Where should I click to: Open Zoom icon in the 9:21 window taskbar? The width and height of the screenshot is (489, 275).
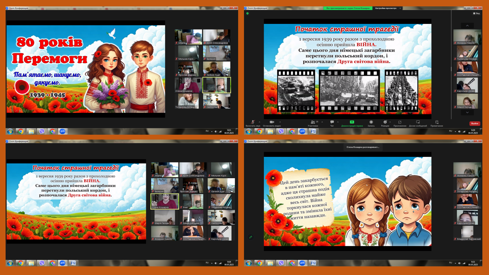(302, 263)
